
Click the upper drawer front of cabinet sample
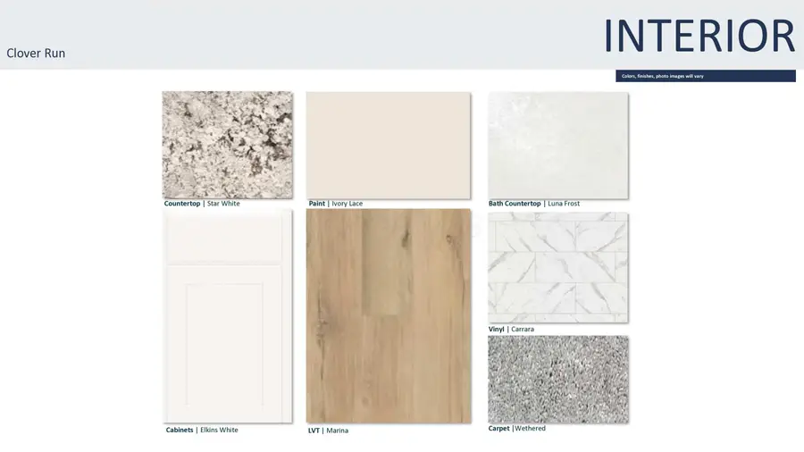pos(224,237)
